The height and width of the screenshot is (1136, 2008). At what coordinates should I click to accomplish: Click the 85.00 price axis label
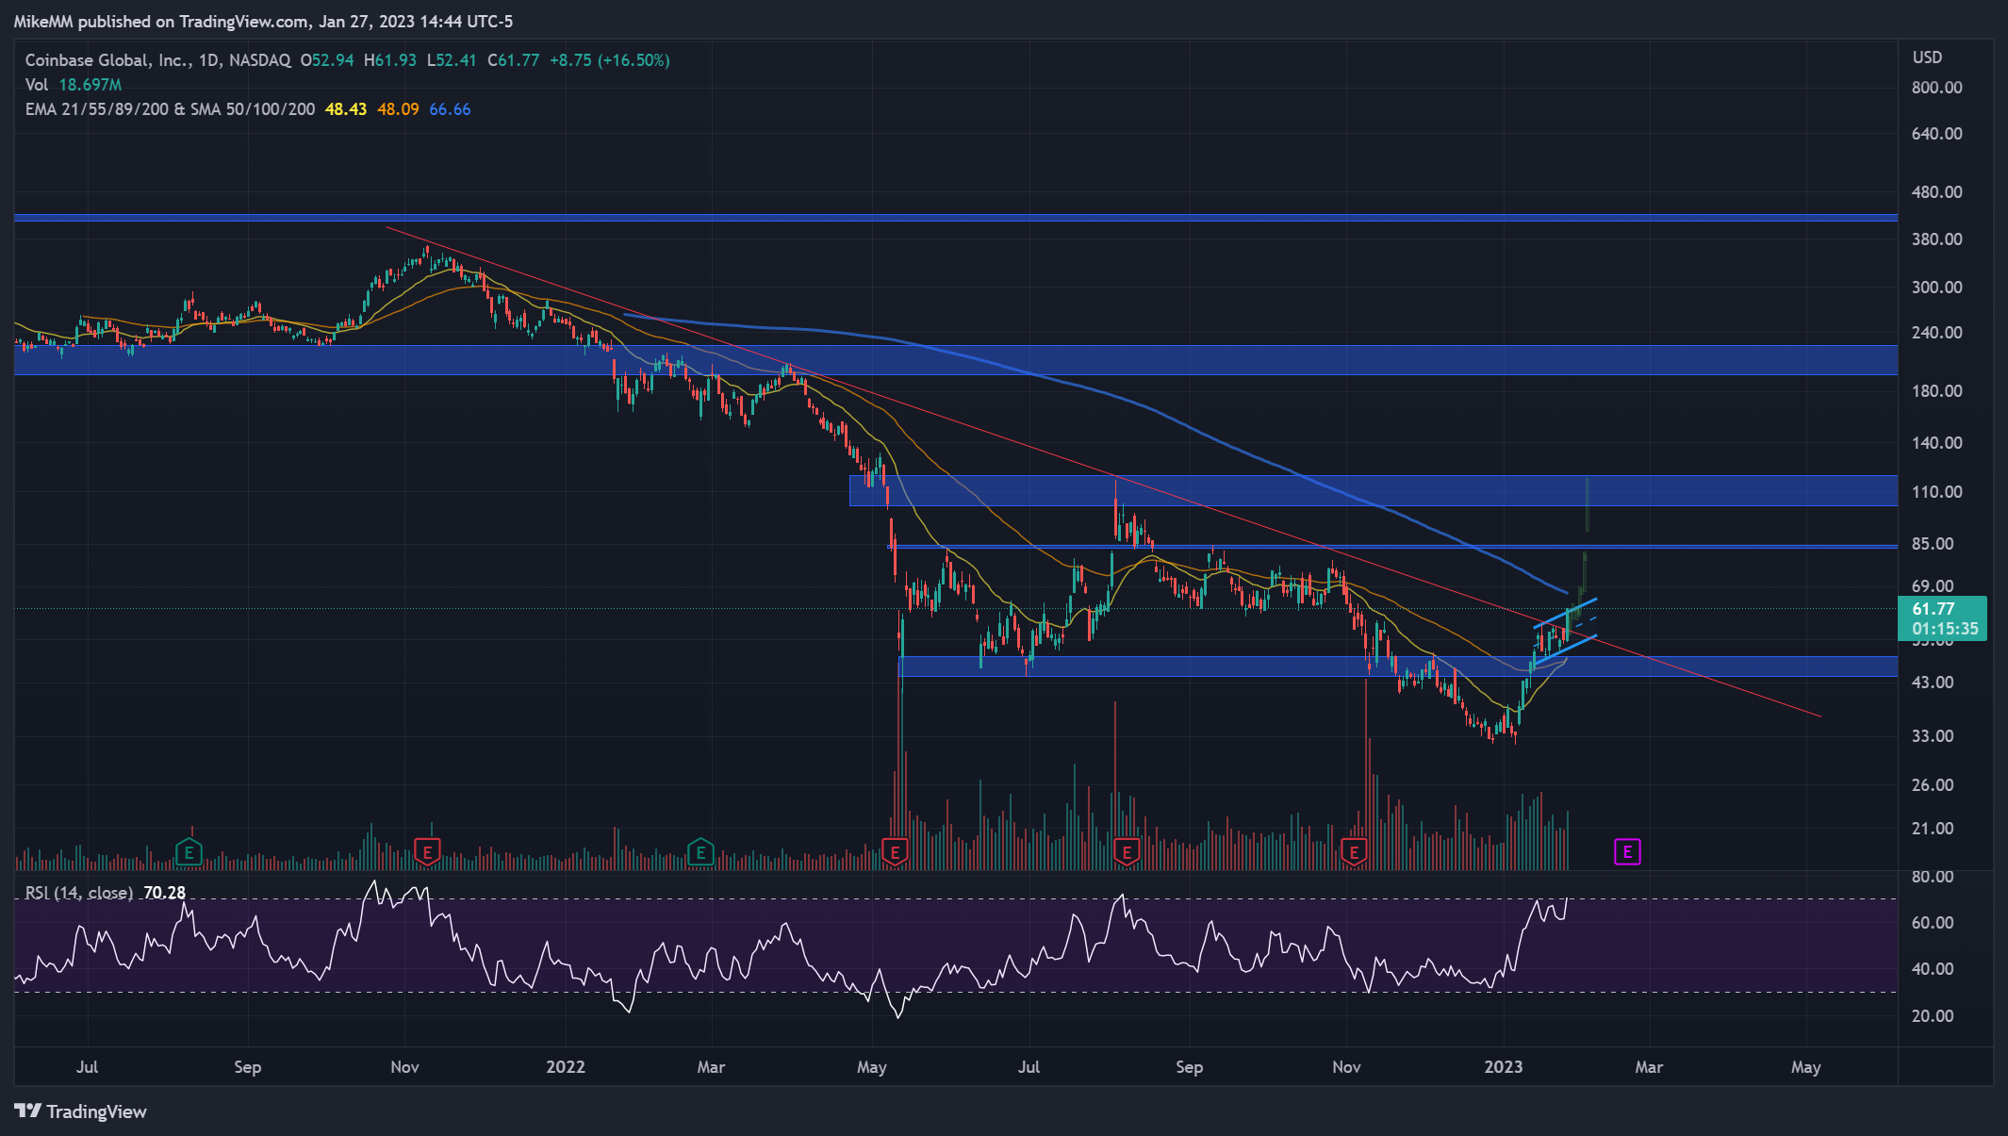1933,544
